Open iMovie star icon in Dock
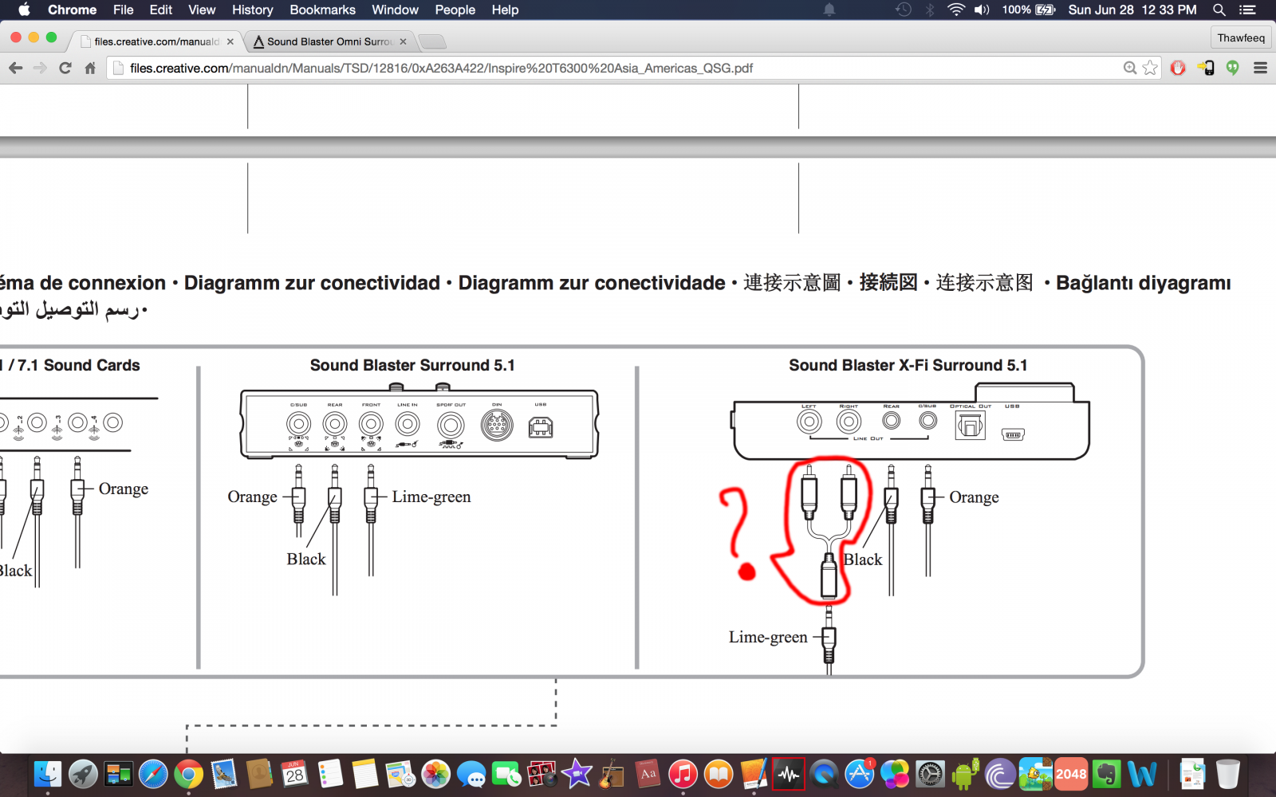 click(577, 774)
